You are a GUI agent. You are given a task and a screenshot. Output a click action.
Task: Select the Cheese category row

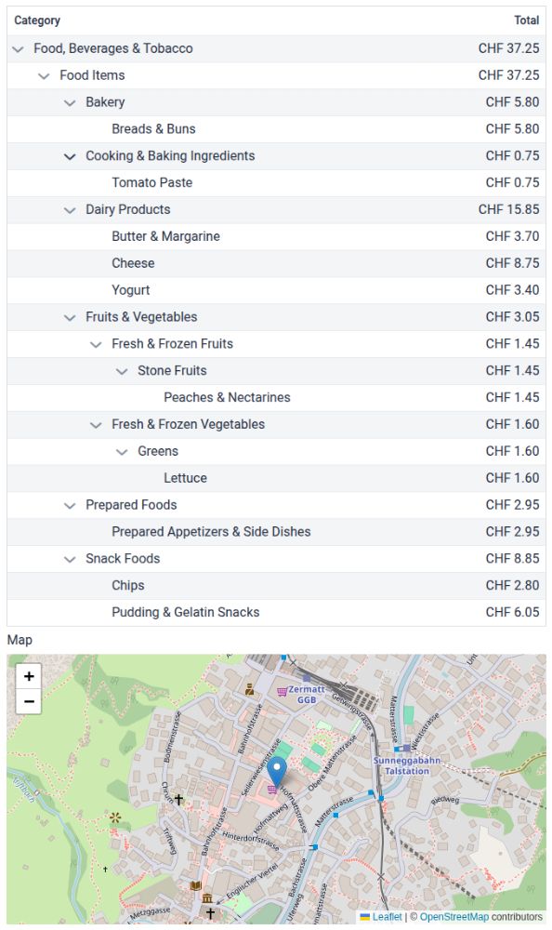(276, 263)
